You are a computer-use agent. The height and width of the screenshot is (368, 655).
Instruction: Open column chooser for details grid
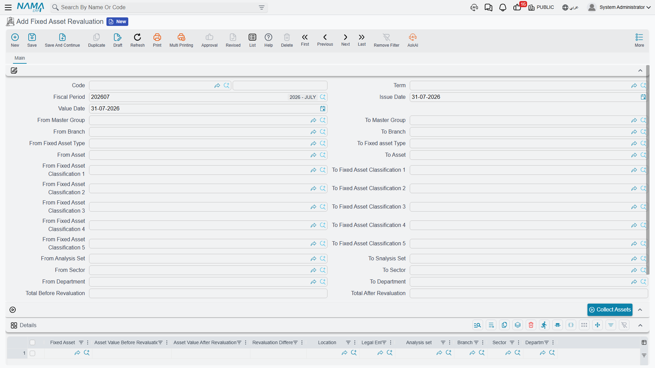[644, 342]
